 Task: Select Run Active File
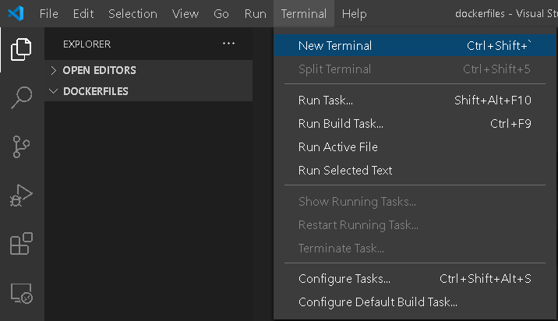click(337, 147)
